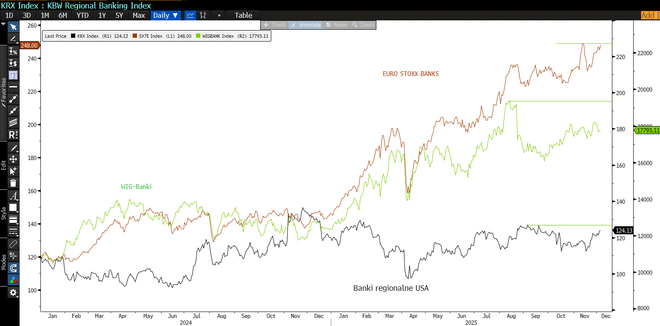Screen dimensions: 660x326
Task: Select the 5Y time range tab
Action: point(119,15)
